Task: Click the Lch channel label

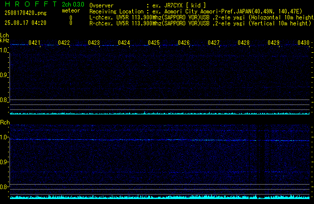Action: [4, 35]
